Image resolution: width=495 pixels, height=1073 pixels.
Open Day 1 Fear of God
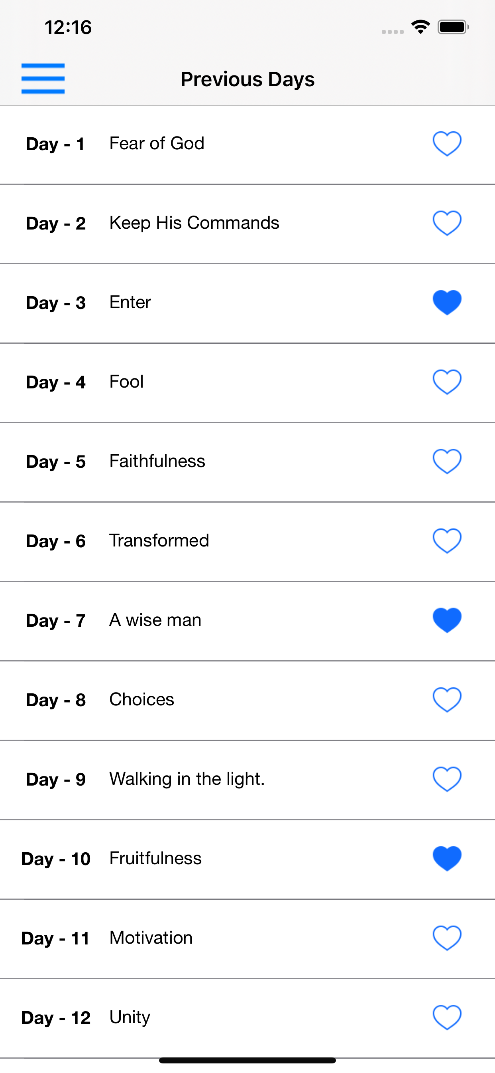pyautogui.click(x=247, y=145)
